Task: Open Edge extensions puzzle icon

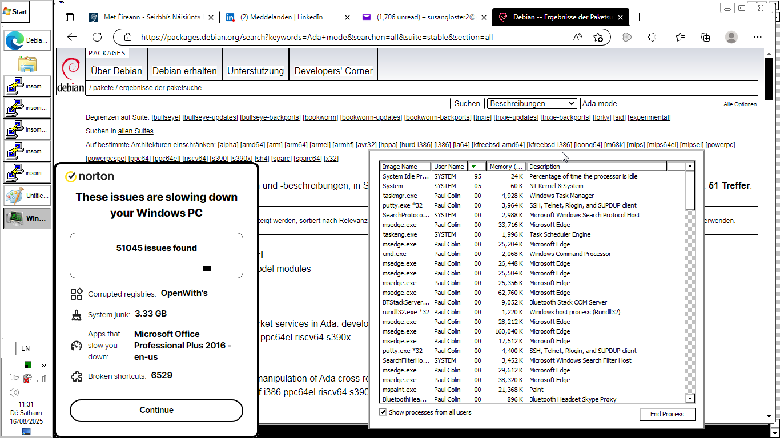Action: 652,37
